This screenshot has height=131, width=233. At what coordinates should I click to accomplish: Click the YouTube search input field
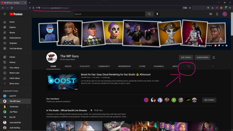click(110, 14)
